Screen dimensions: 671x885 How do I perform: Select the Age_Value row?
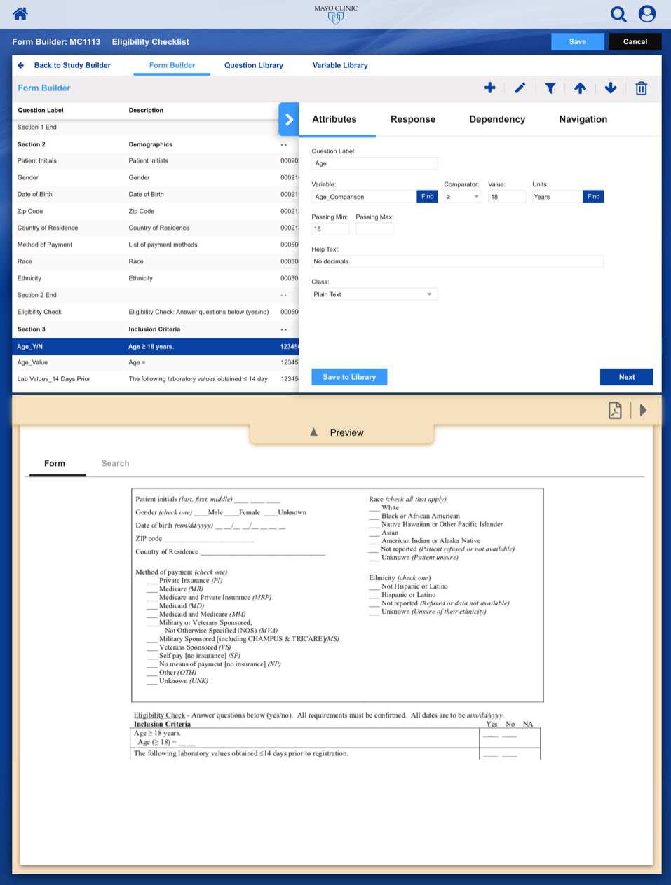point(156,362)
